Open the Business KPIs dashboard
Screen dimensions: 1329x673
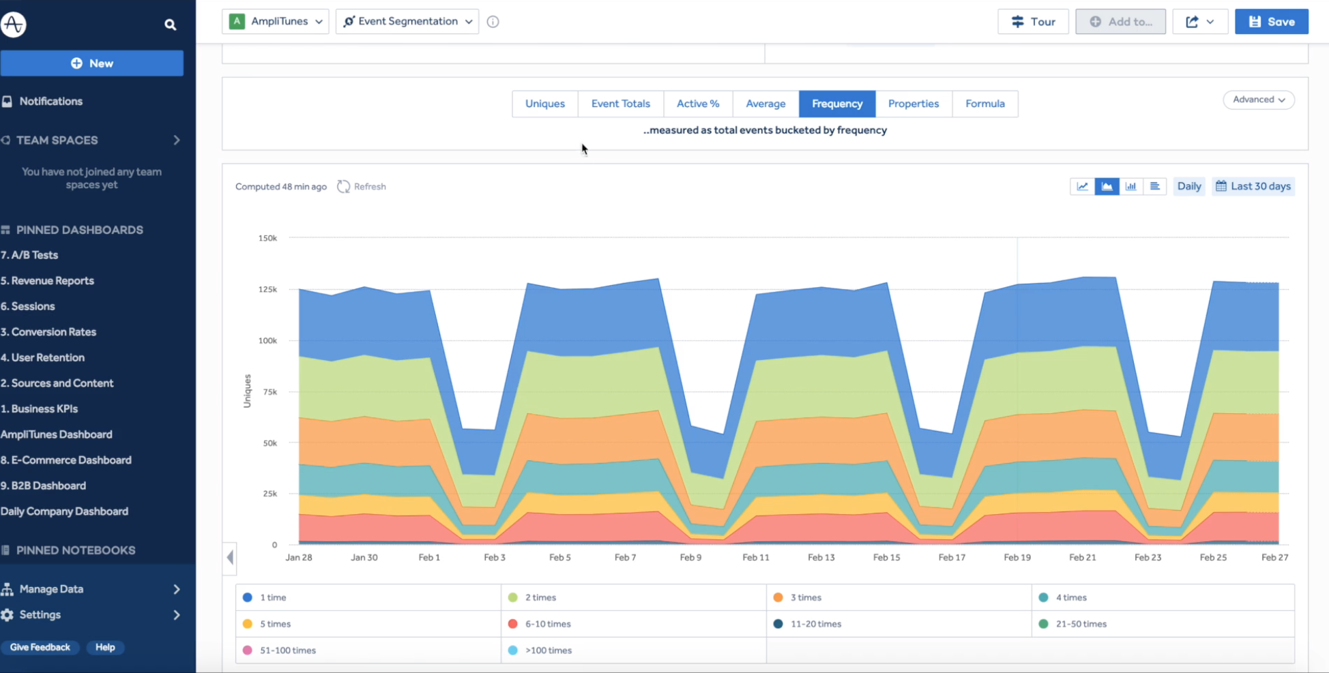[x=39, y=409]
